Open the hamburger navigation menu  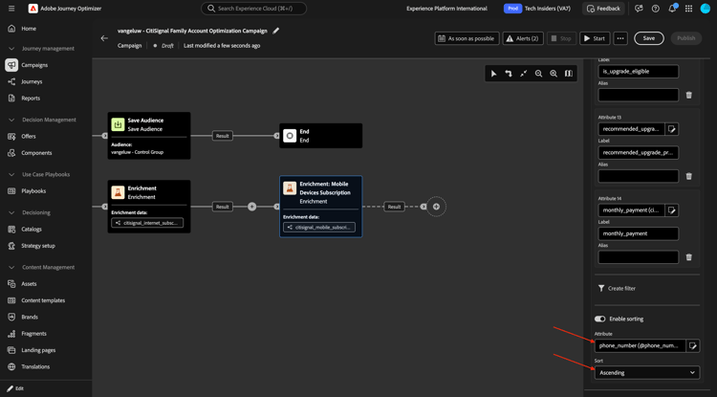click(x=11, y=9)
